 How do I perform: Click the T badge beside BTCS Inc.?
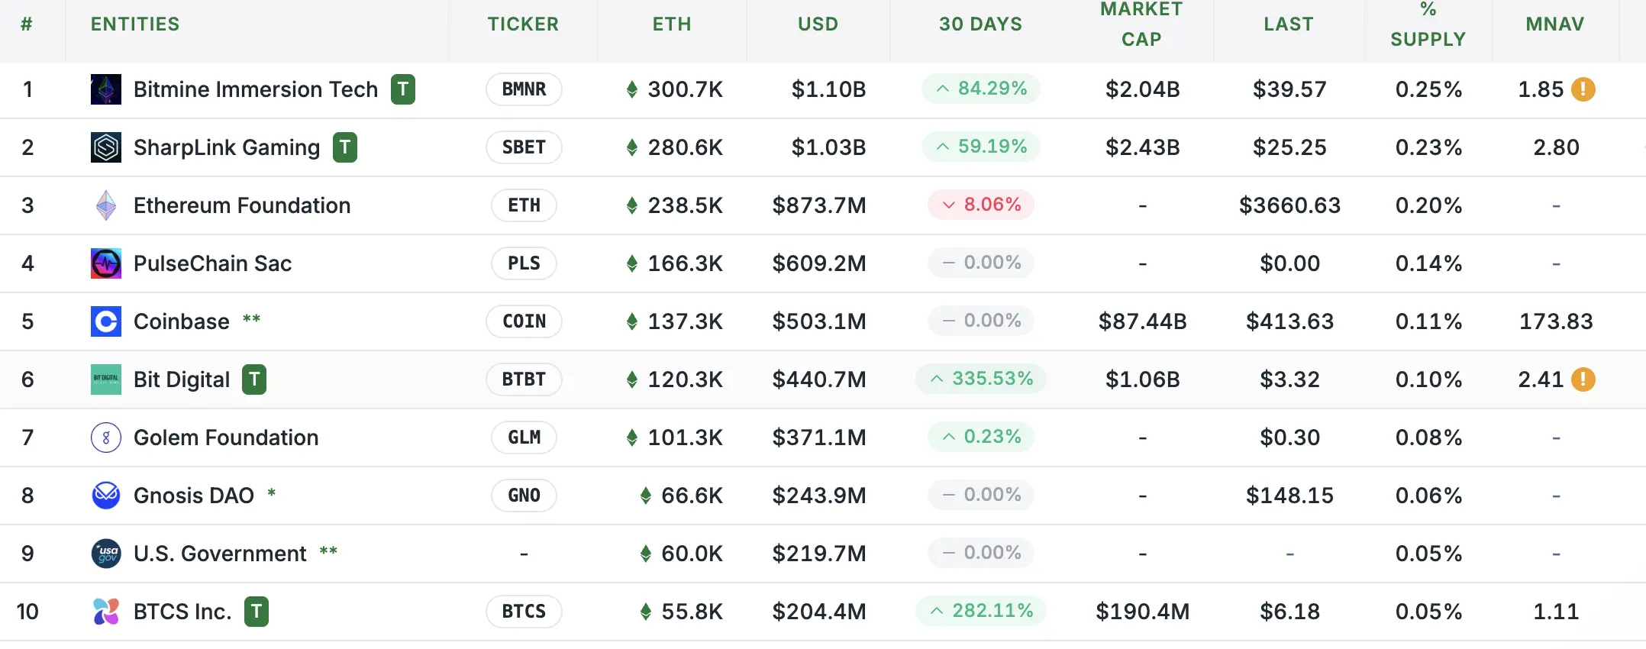pyautogui.click(x=257, y=612)
